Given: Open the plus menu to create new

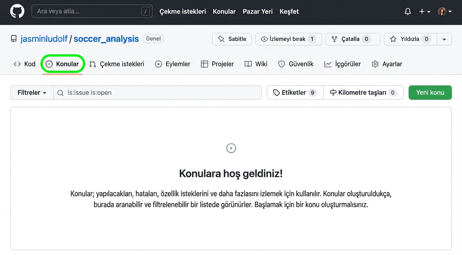Looking at the screenshot, I should click(x=424, y=11).
